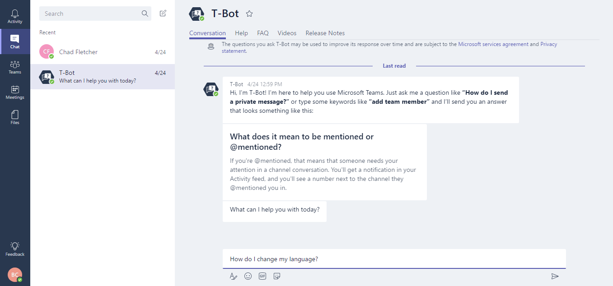Click T-Bot avatar beside the message
This screenshot has width=613, height=286.
[211, 89]
